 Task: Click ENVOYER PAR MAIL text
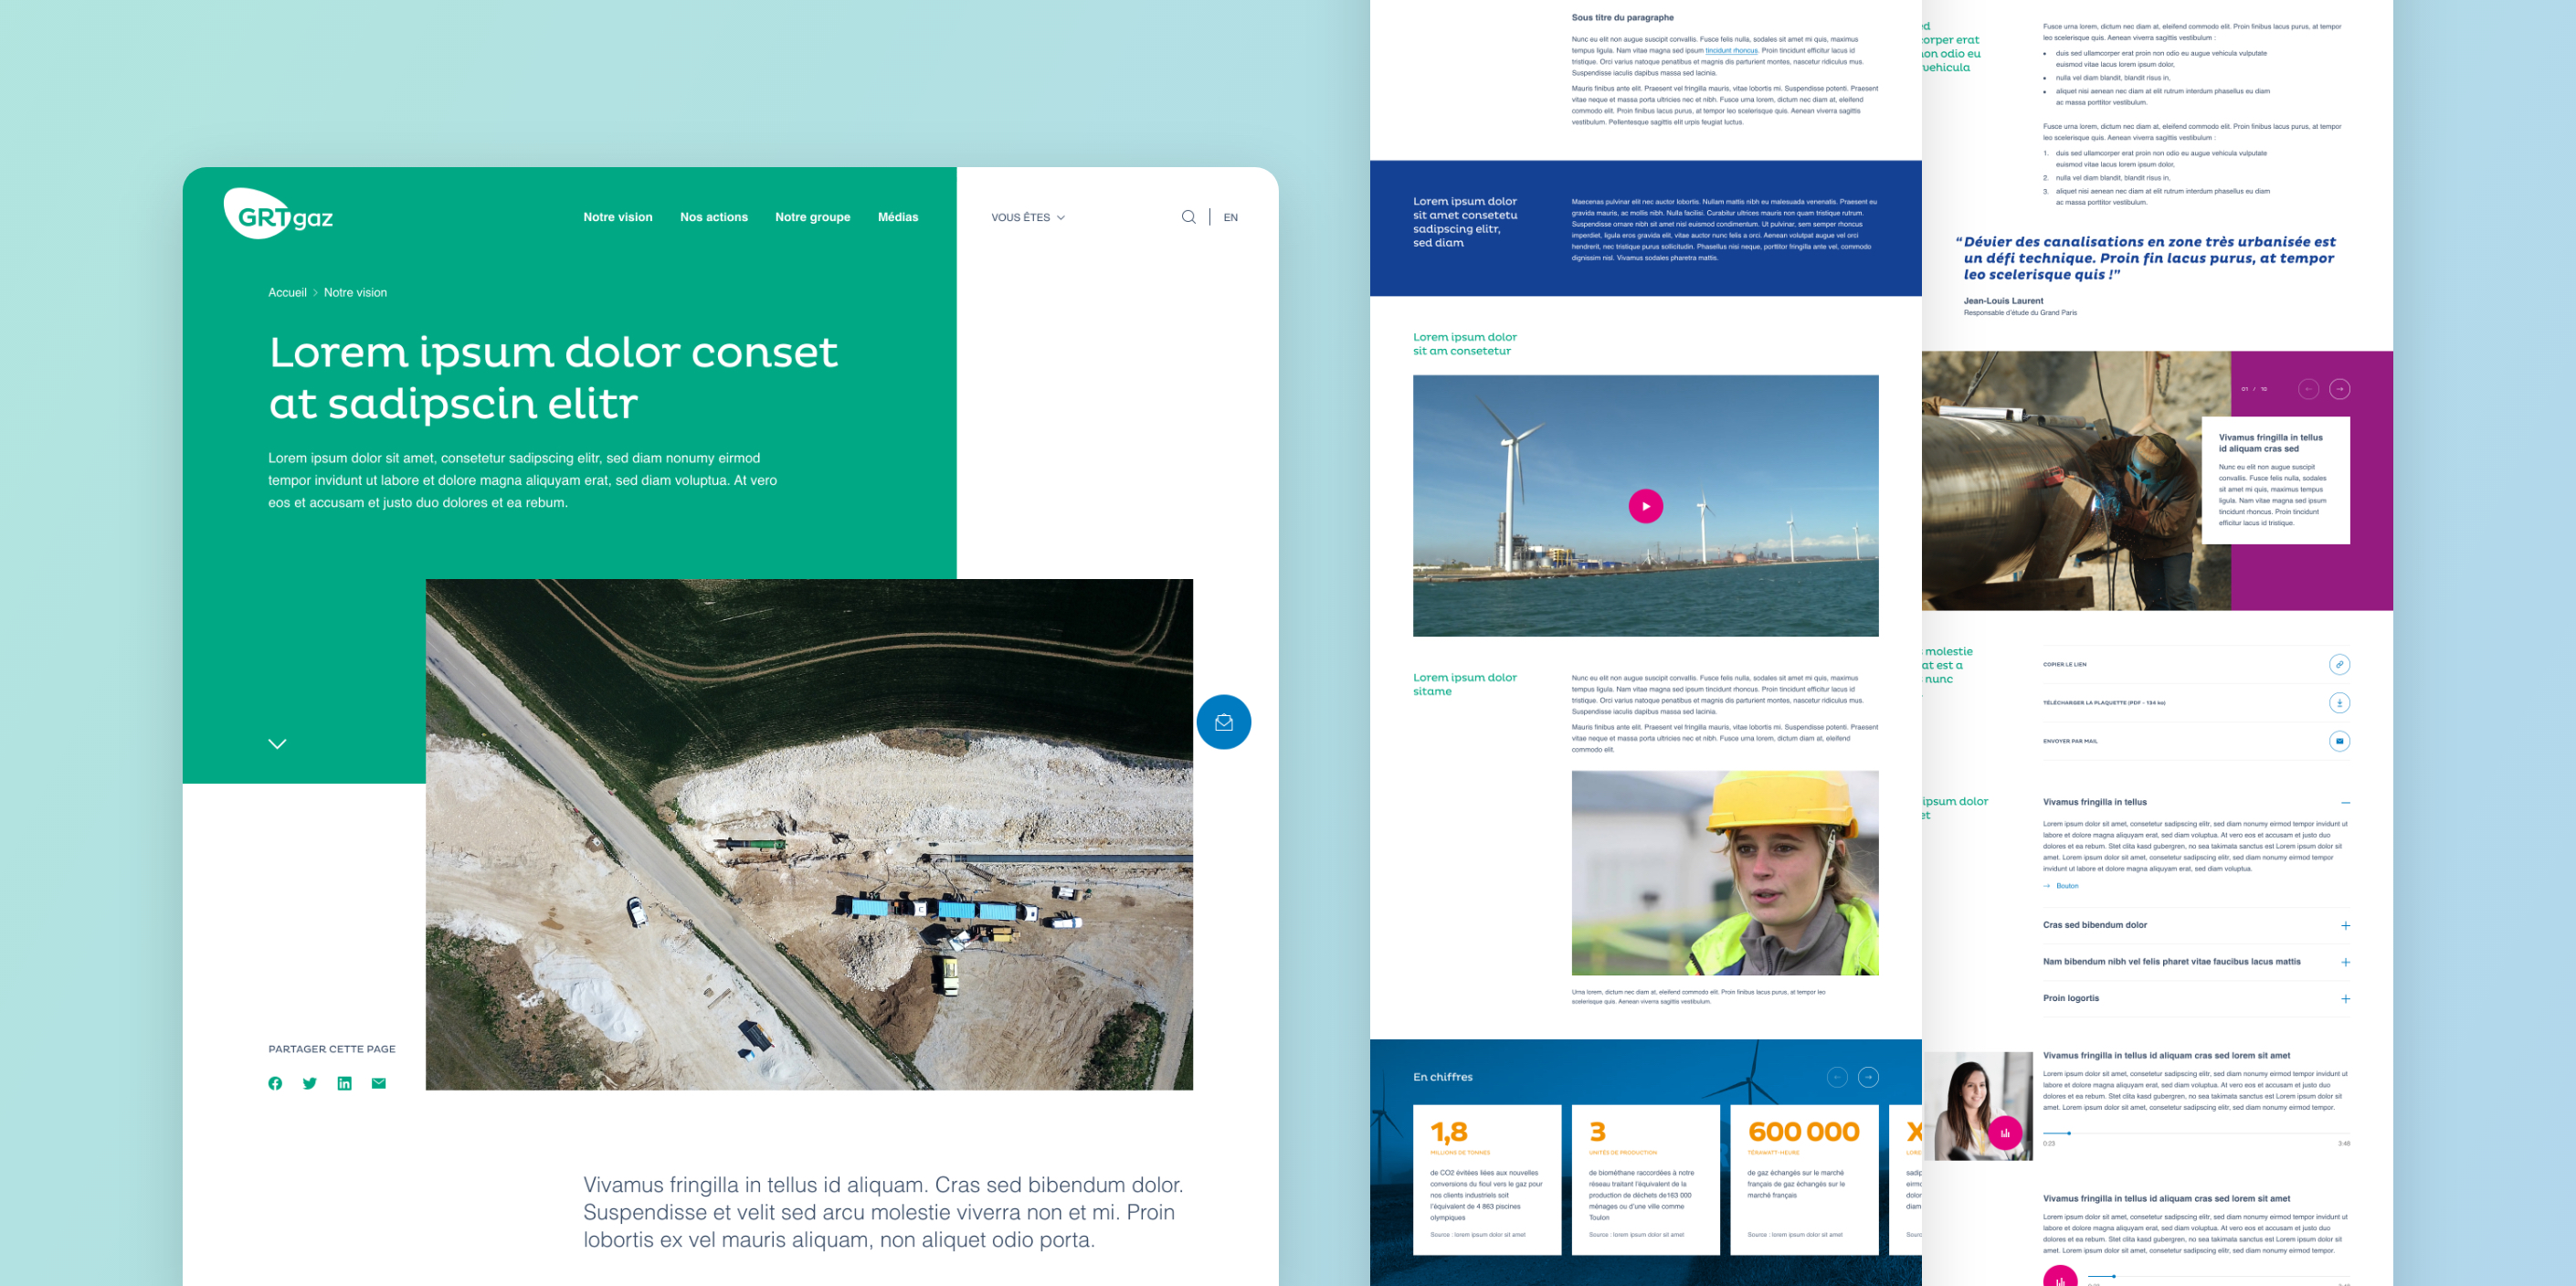click(2070, 741)
